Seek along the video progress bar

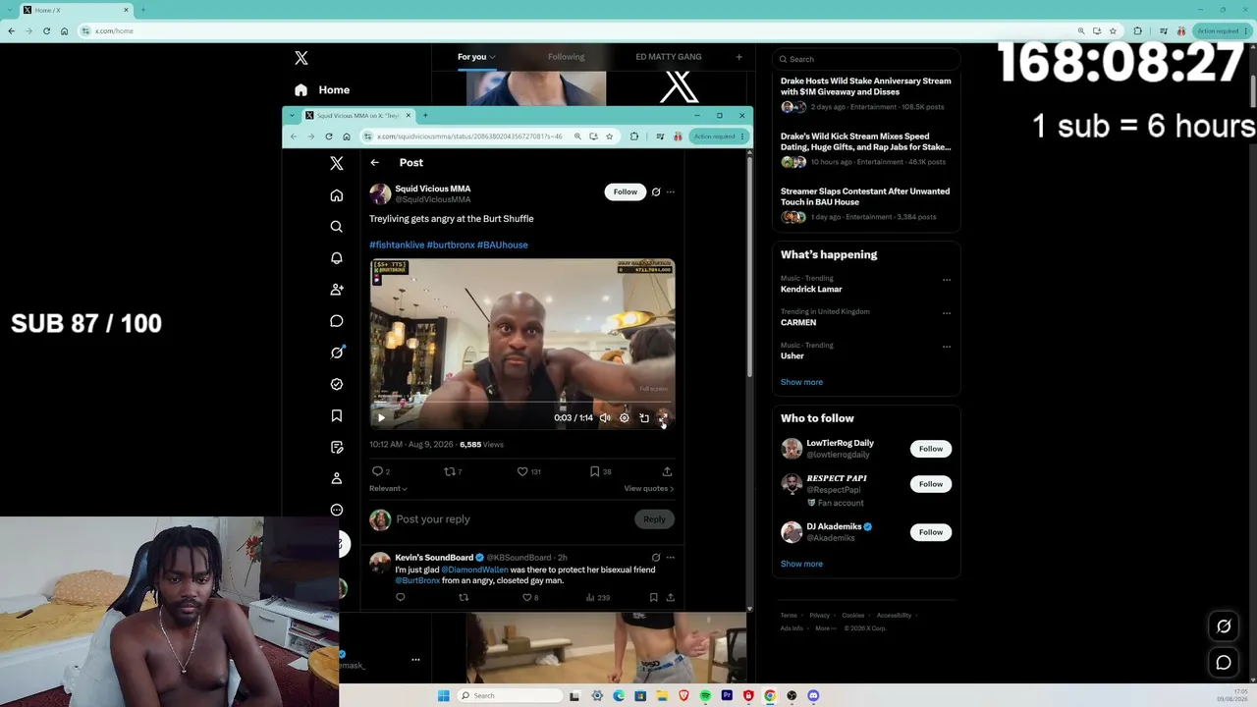(522, 402)
